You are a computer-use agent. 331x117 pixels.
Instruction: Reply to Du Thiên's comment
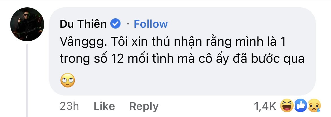(x=144, y=107)
